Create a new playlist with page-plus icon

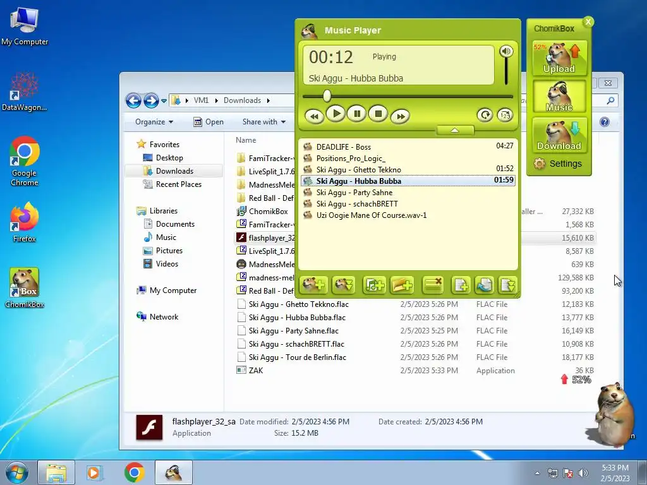[x=461, y=285]
